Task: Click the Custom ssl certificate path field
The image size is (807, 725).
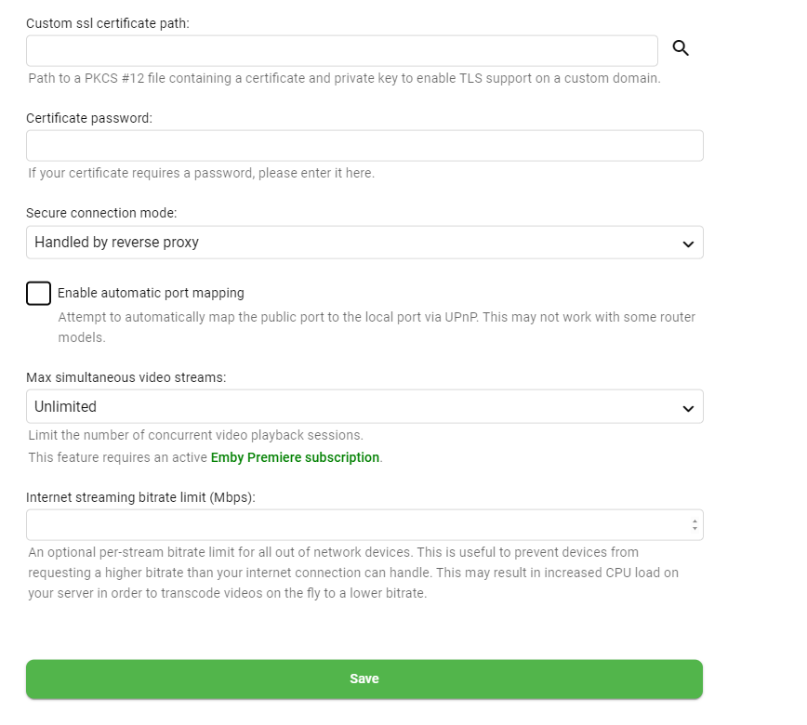Action: click(341, 51)
